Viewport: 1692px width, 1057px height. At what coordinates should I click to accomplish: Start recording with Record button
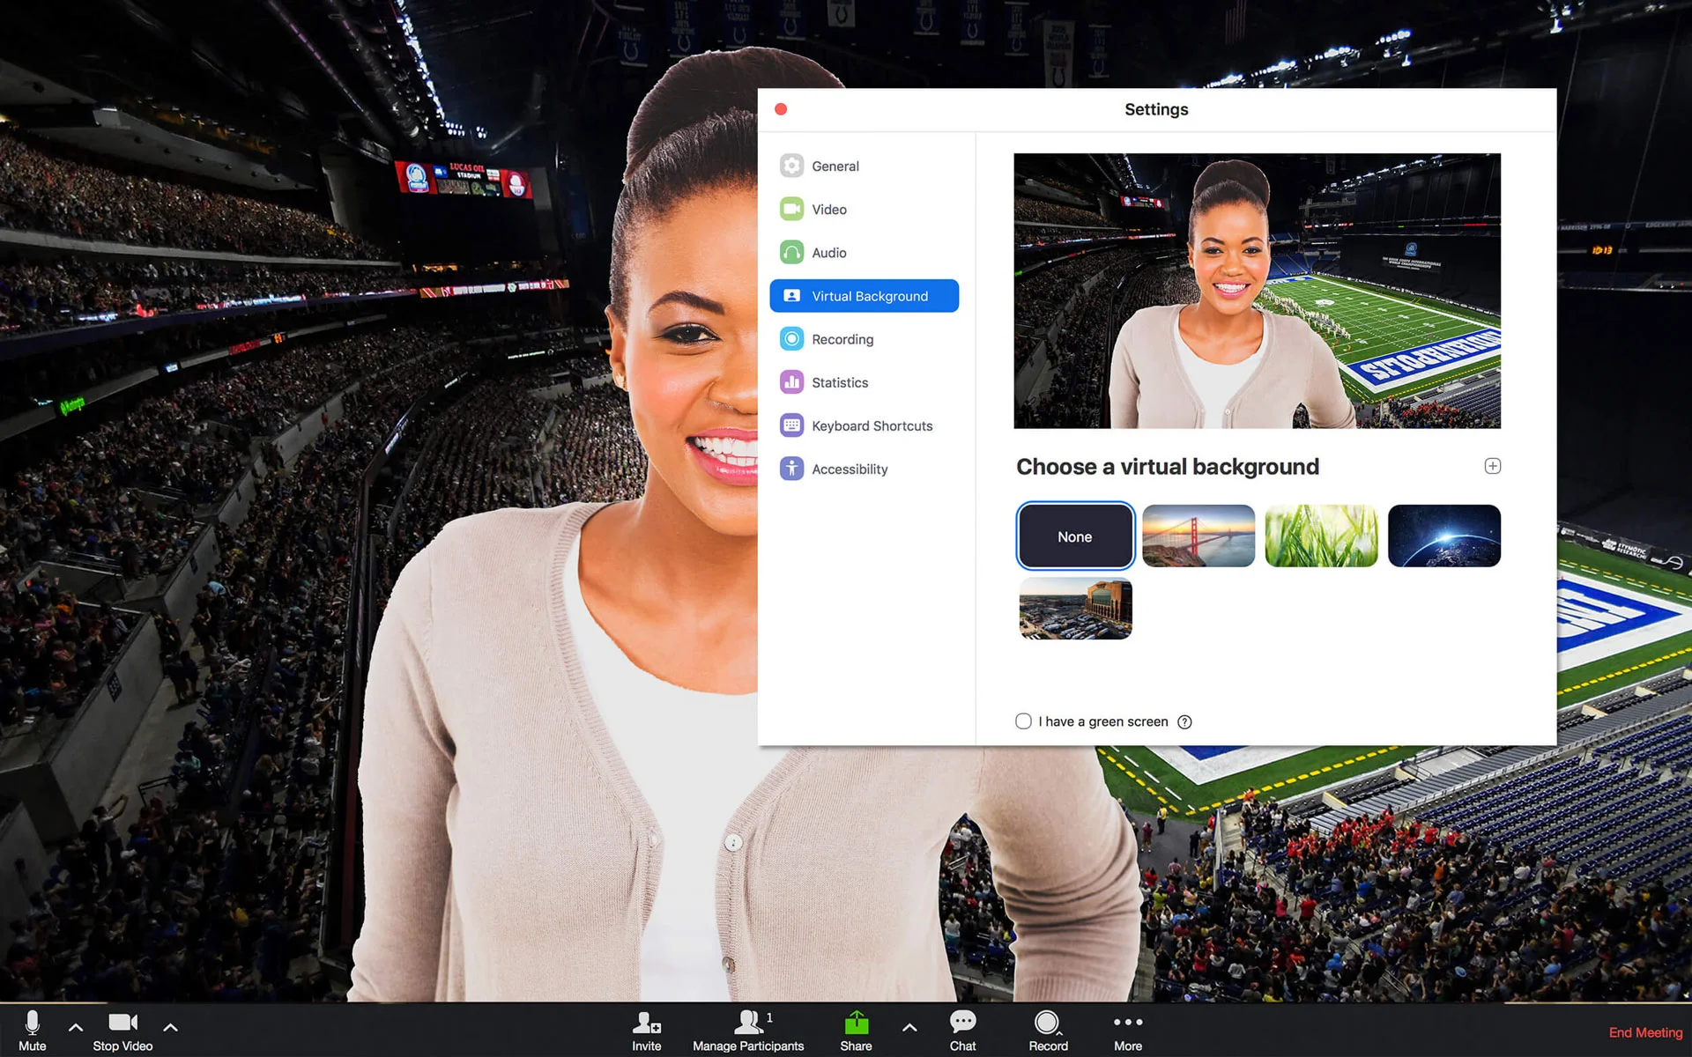click(1048, 1030)
